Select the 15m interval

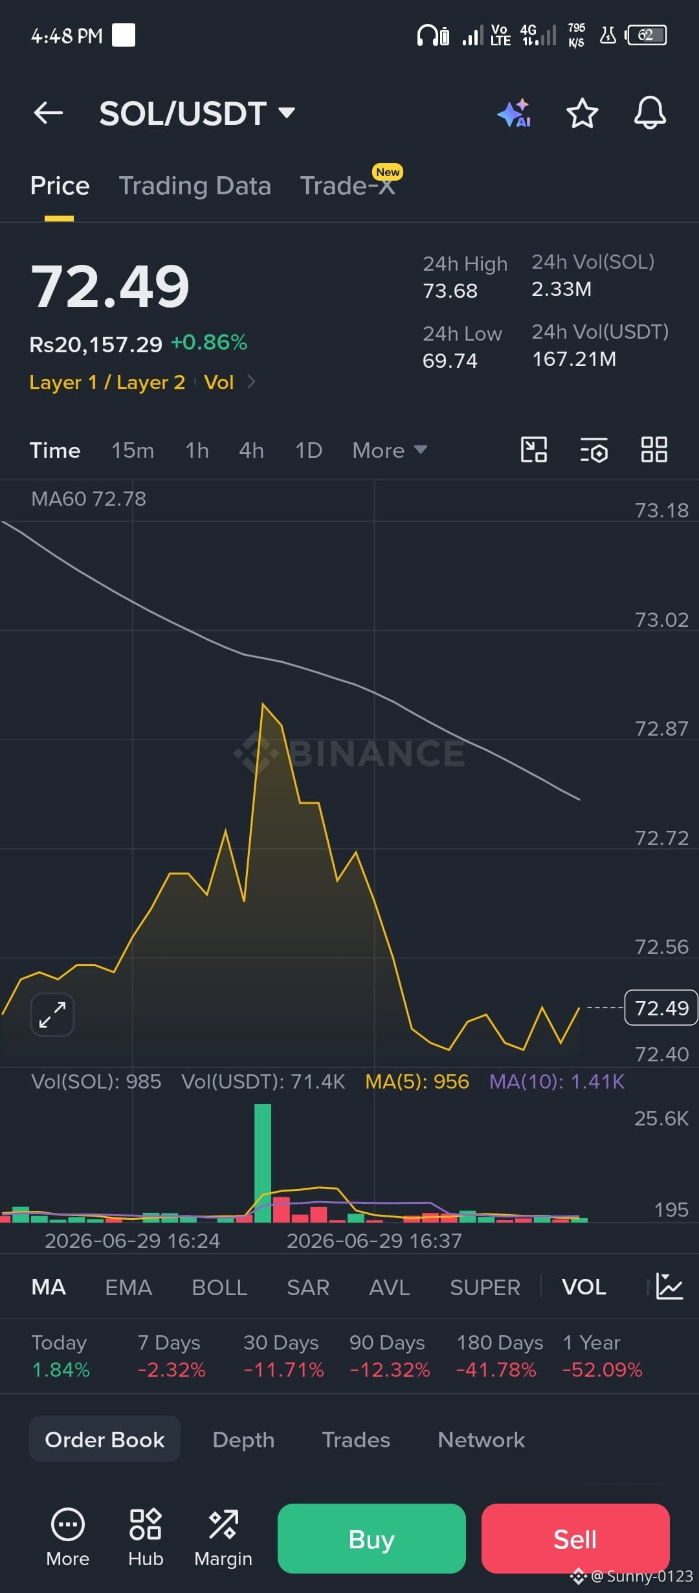pos(133,450)
